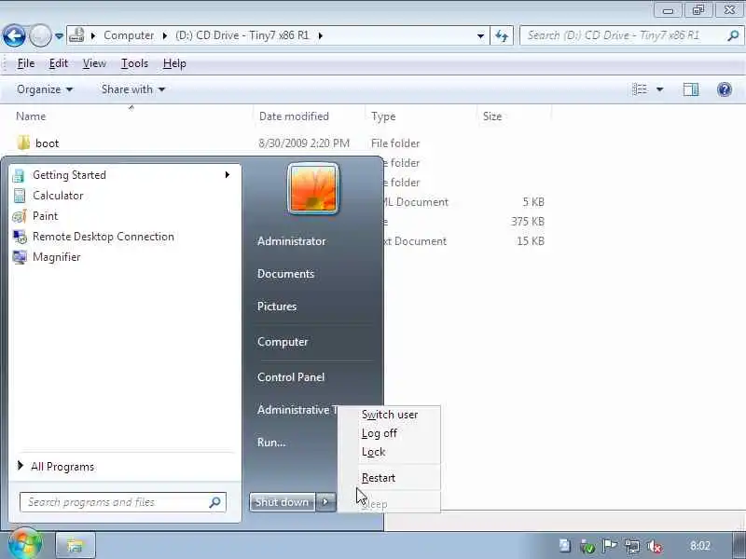The height and width of the screenshot is (559, 746).
Task: Toggle shut down options arrow
Action: (x=325, y=502)
